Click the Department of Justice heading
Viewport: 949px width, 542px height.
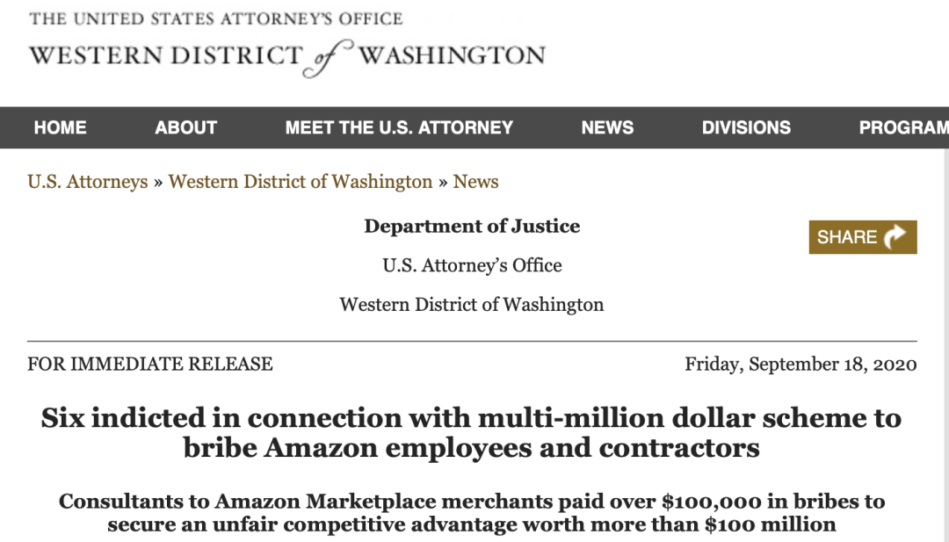click(472, 227)
